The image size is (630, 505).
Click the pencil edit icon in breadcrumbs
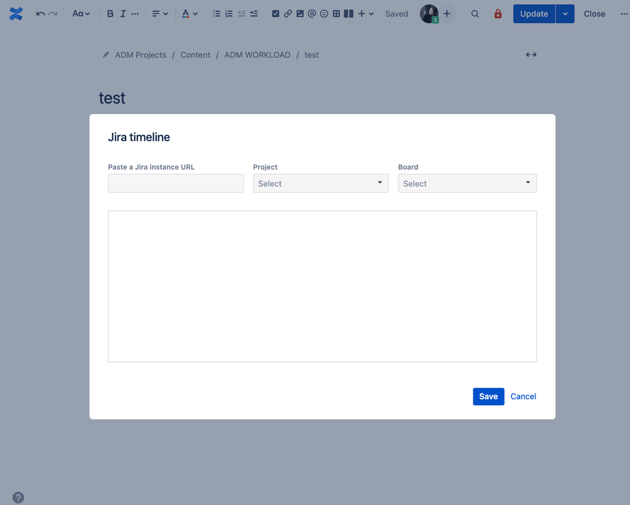click(x=106, y=54)
